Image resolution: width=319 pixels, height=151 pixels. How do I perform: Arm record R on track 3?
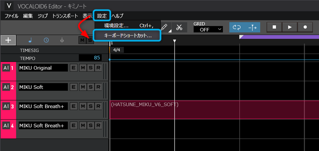[98, 106]
